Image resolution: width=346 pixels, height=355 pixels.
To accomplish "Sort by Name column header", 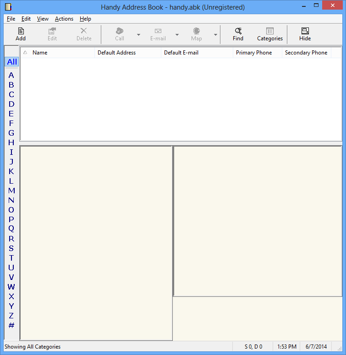I will tap(40, 53).
